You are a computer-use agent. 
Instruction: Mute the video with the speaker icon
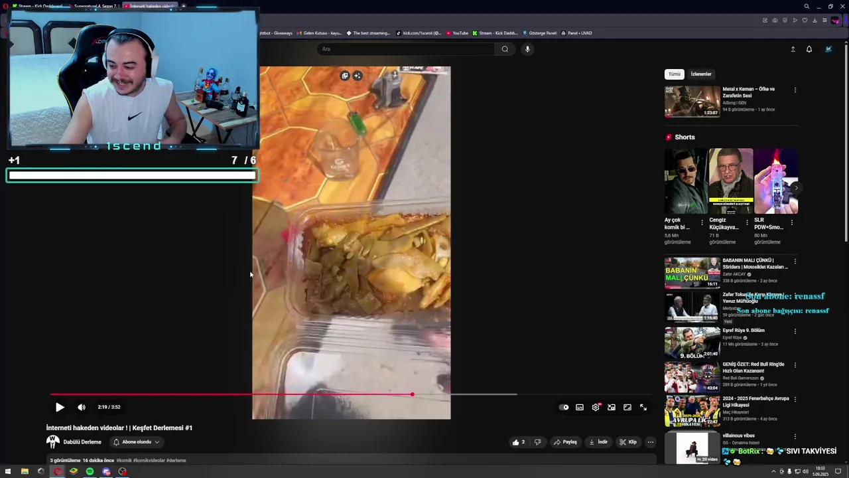click(x=82, y=408)
